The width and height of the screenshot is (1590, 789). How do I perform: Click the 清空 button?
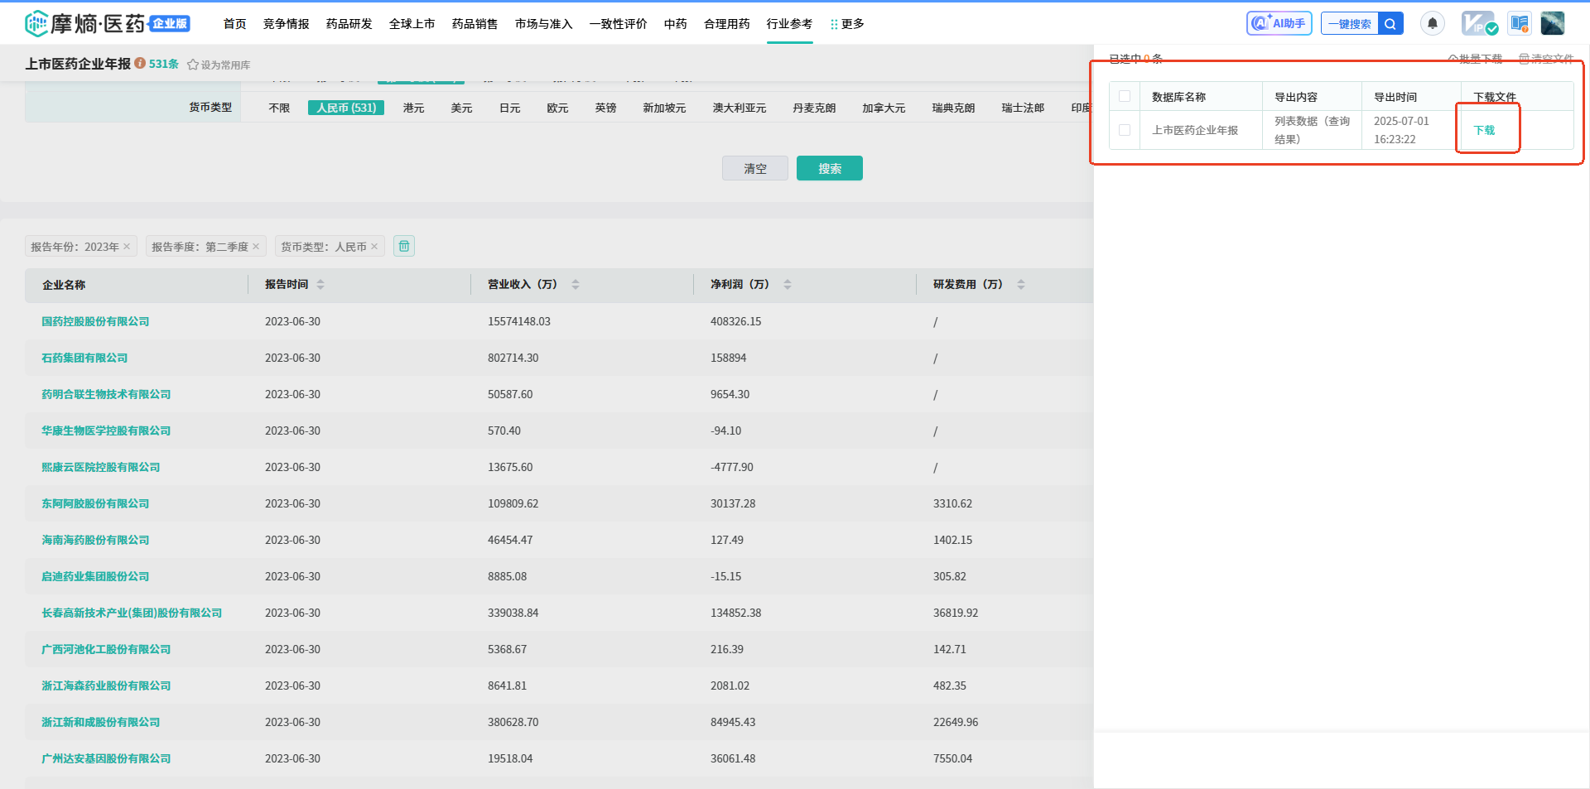755,168
